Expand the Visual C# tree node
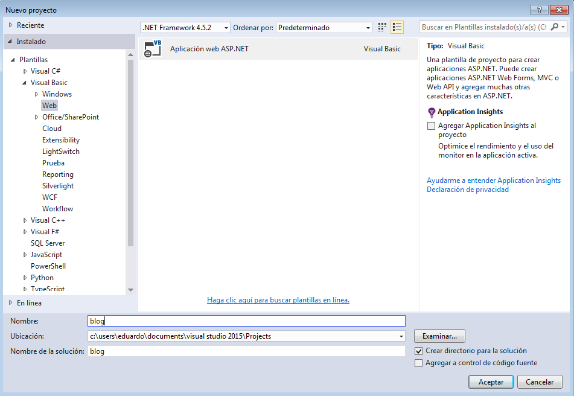 point(25,71)
